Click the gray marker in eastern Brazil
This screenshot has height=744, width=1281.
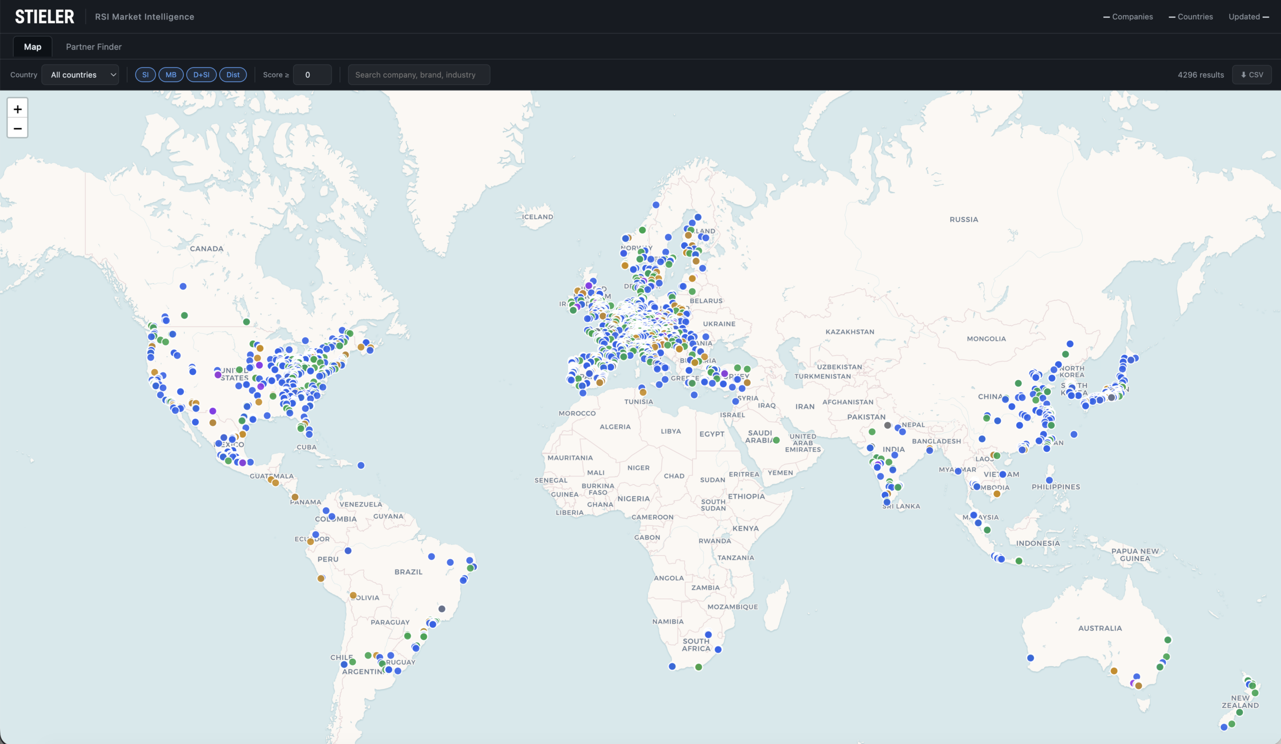click(x=442, y=609)
